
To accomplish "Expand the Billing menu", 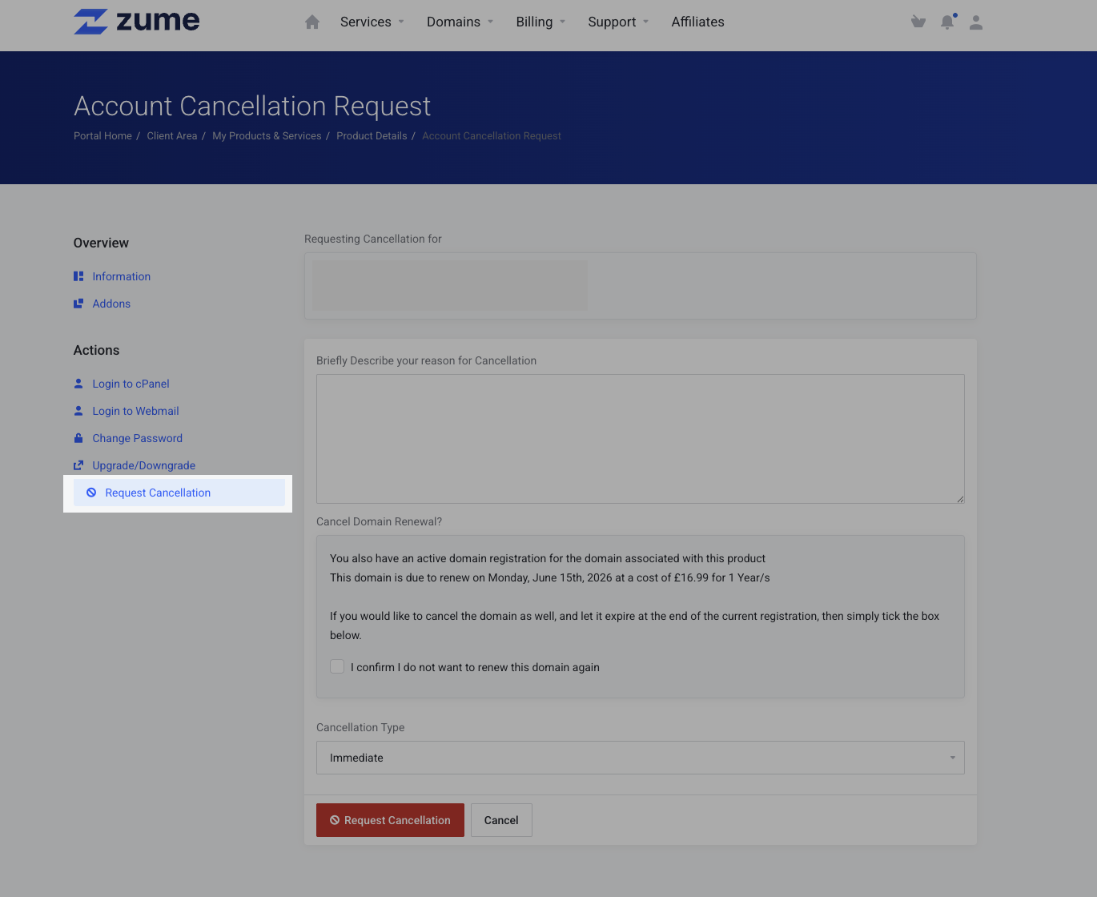I will [540, 22].
